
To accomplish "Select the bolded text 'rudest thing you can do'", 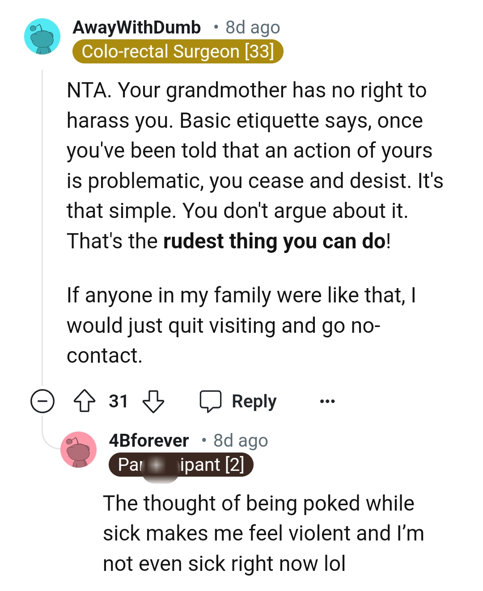I will tap(276, 241).
